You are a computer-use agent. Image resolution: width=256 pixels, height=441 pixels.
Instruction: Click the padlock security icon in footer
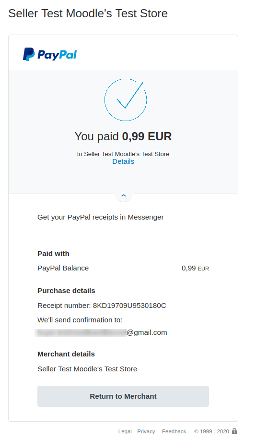click(x=234, y=431)
